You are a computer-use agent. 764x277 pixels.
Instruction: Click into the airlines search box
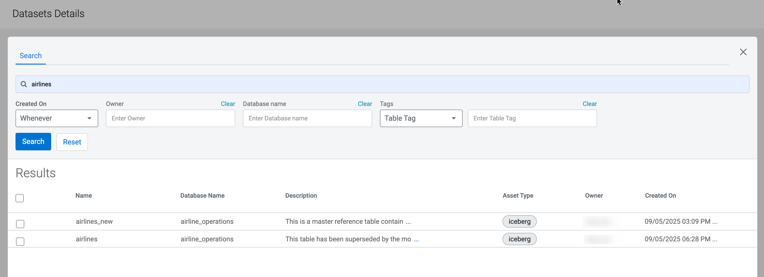click(x=386, y=84)
